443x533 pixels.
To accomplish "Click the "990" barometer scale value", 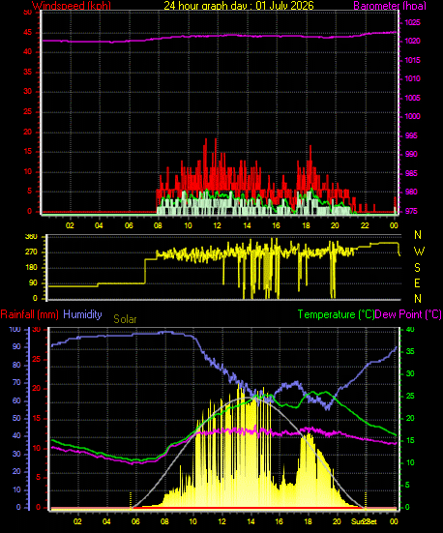I will (411, 154).
